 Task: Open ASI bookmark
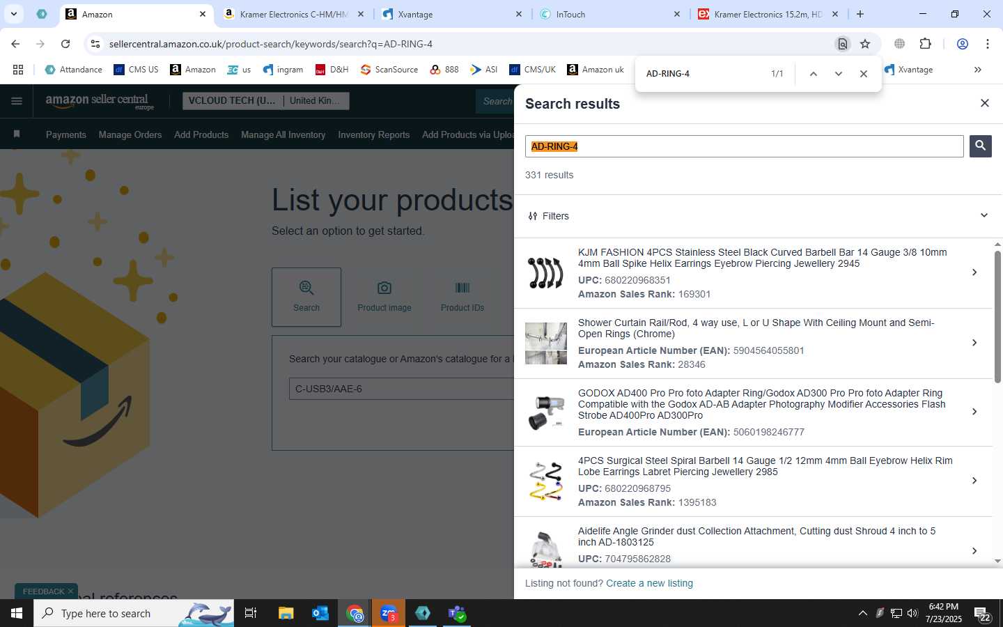coord(483,70)
